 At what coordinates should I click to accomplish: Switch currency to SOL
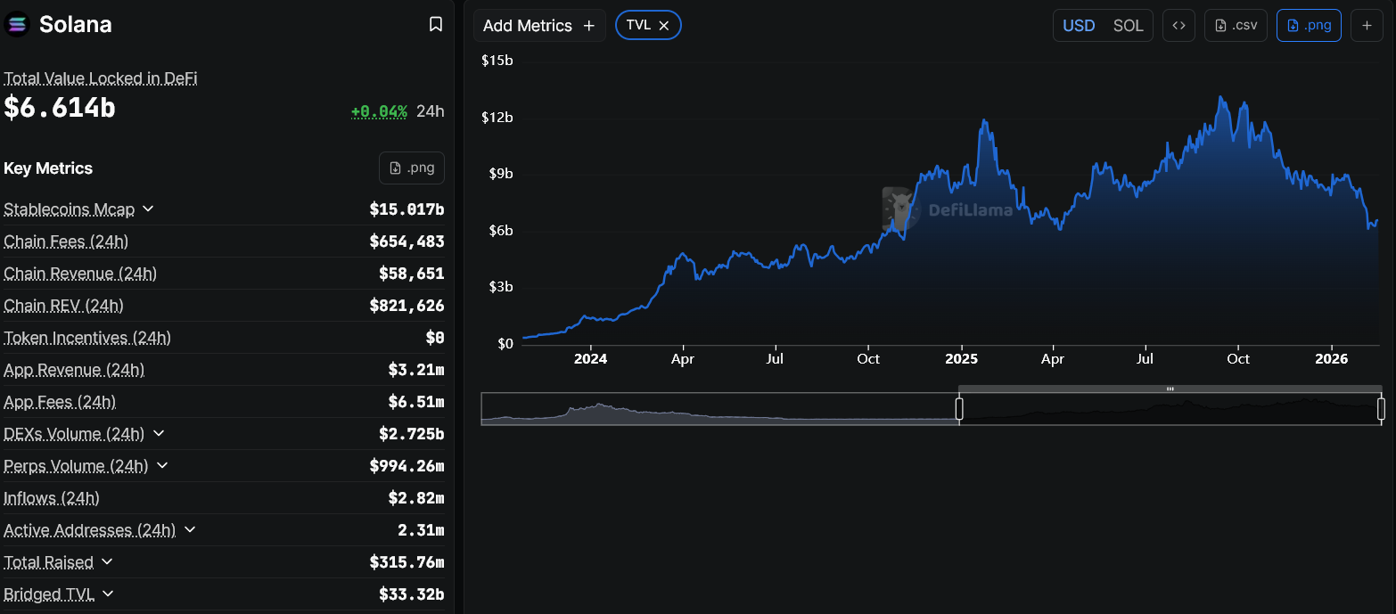coord(1129,25)
